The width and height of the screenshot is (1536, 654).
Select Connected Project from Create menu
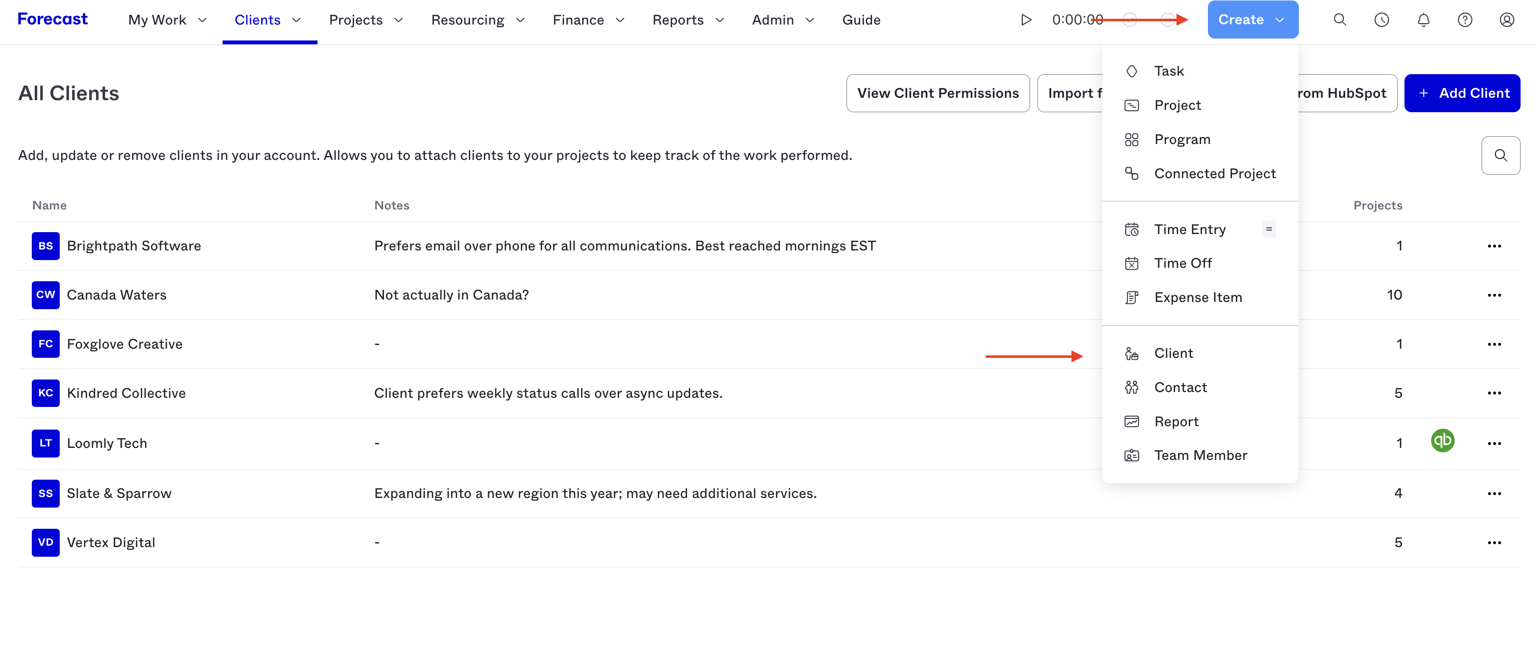[x=1200, y=173]
